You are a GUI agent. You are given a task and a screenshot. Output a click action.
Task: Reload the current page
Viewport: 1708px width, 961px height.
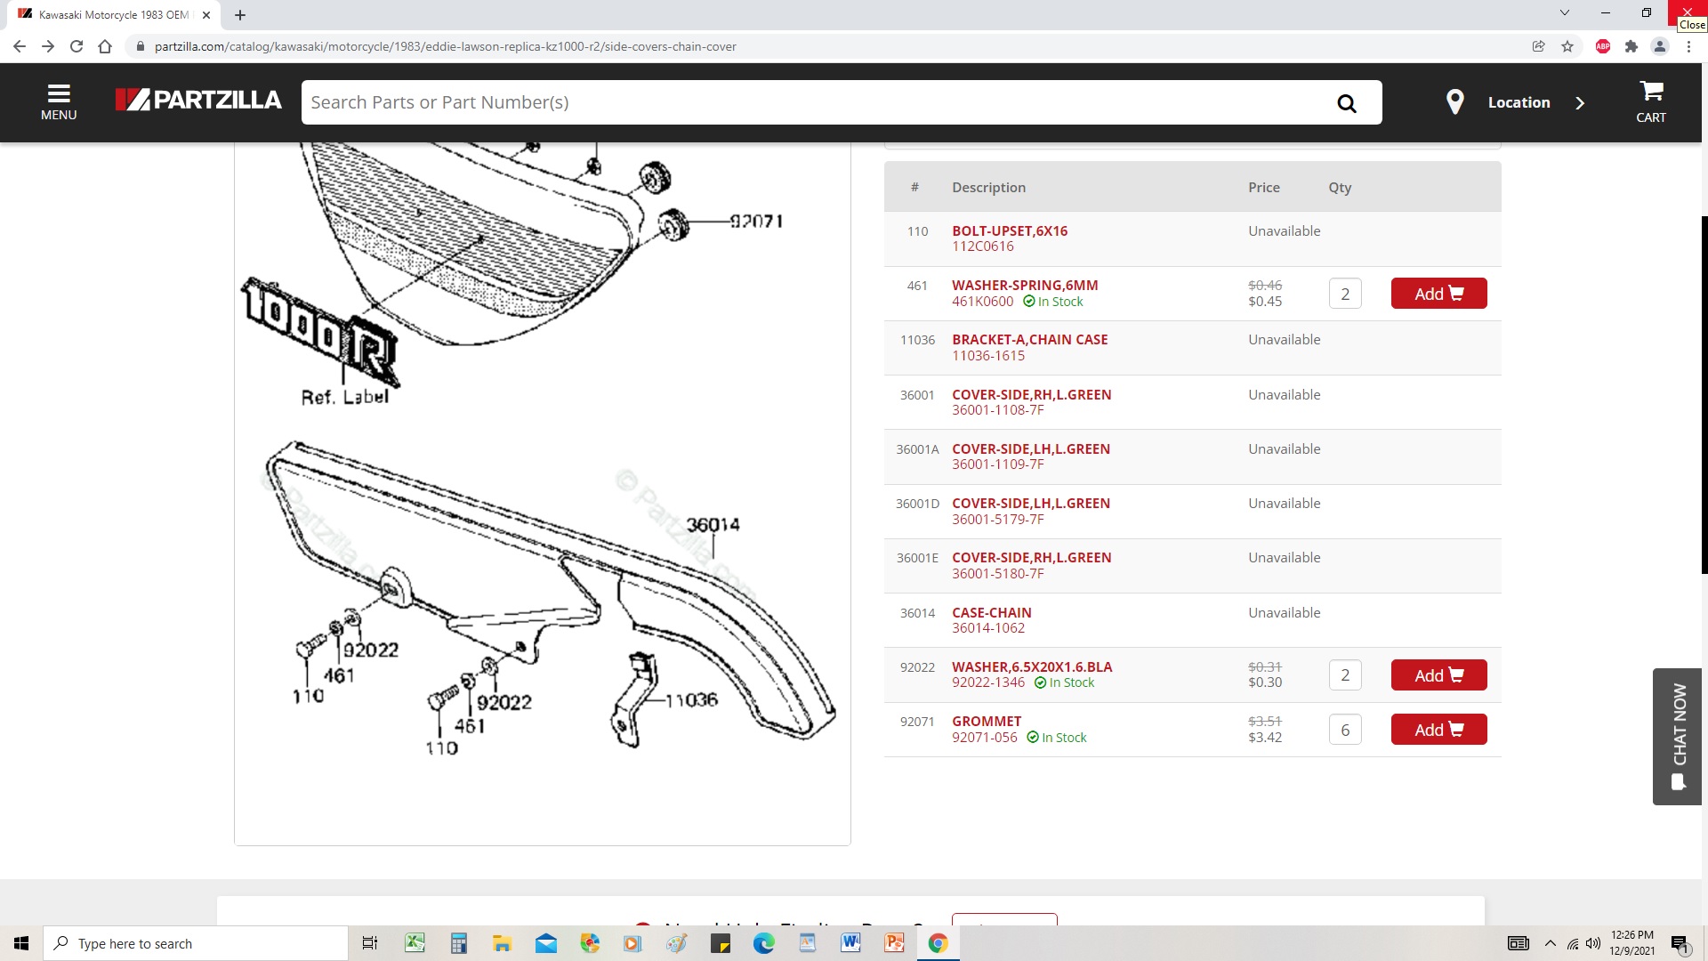coord(77,46)
